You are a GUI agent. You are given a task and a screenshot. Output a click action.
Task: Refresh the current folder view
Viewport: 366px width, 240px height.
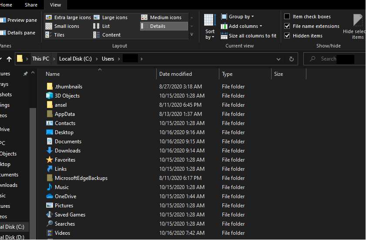[292, 59]
